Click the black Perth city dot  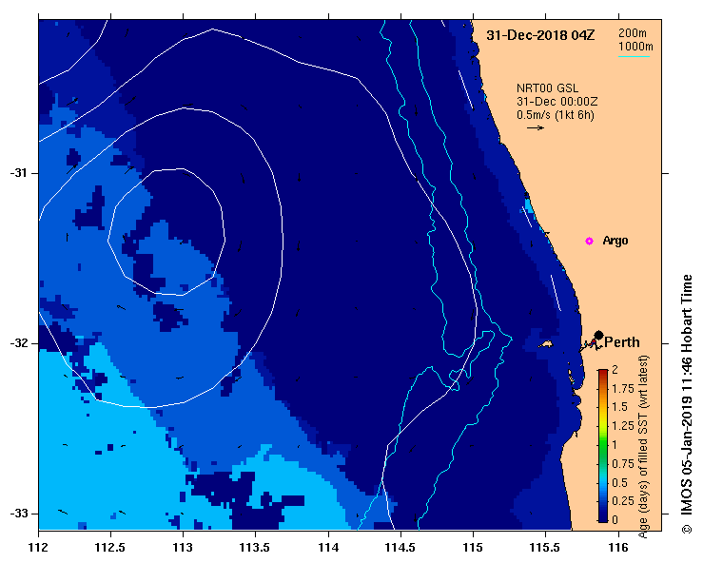pyautogui.click(x=598, y=336)
